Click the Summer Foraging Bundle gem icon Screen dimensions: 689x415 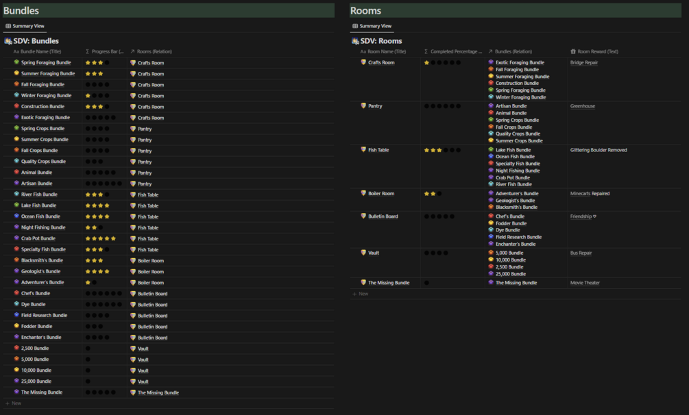(x=16, y=73)
